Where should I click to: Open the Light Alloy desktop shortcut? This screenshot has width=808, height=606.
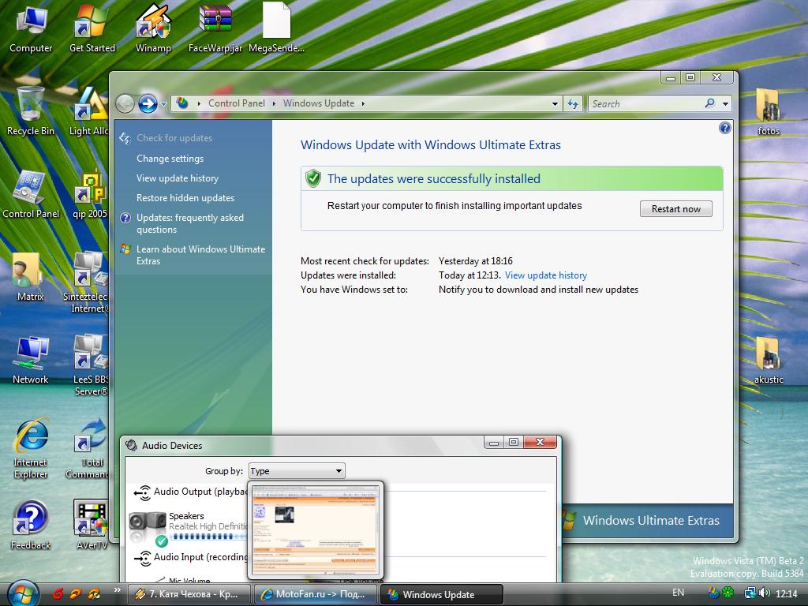88,111
